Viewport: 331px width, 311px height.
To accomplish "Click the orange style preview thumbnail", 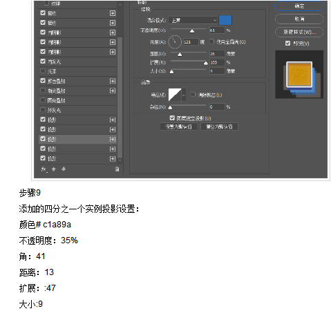I will click(299, 75).
